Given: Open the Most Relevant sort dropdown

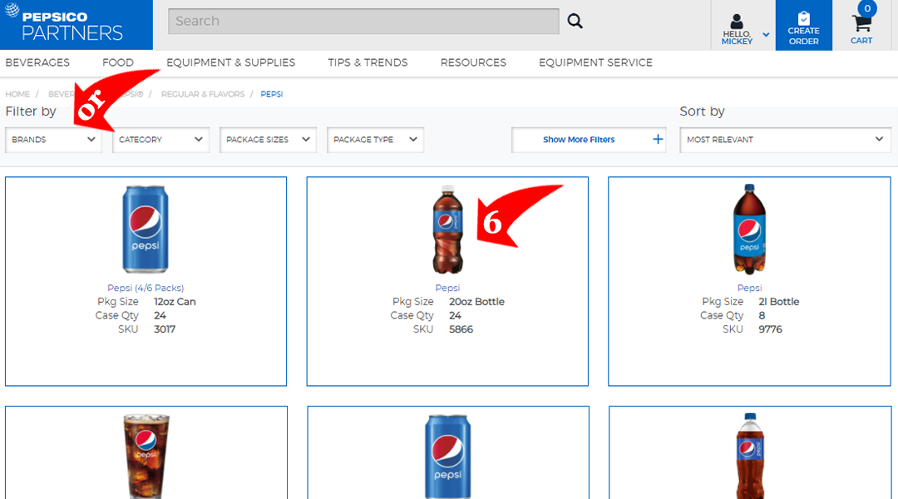Looking at the screenshot, I should [x=785, y=140].
